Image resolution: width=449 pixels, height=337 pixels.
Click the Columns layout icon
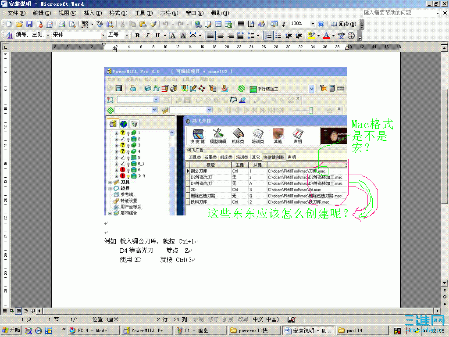(241, 25)
